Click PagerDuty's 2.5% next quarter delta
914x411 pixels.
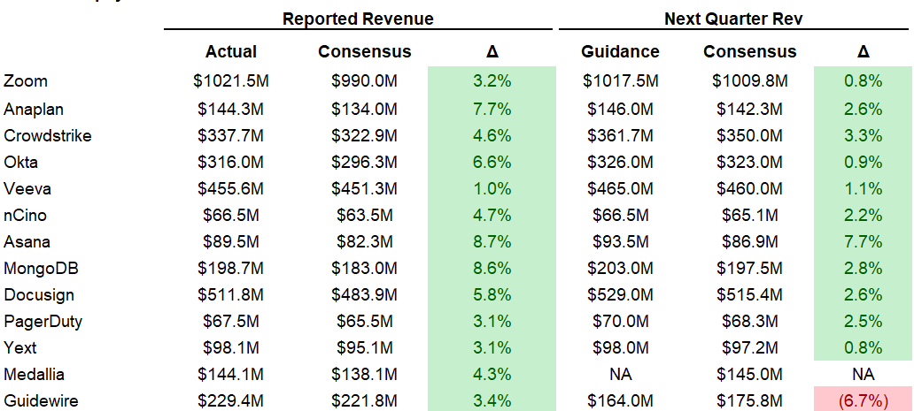click(864, 322)
